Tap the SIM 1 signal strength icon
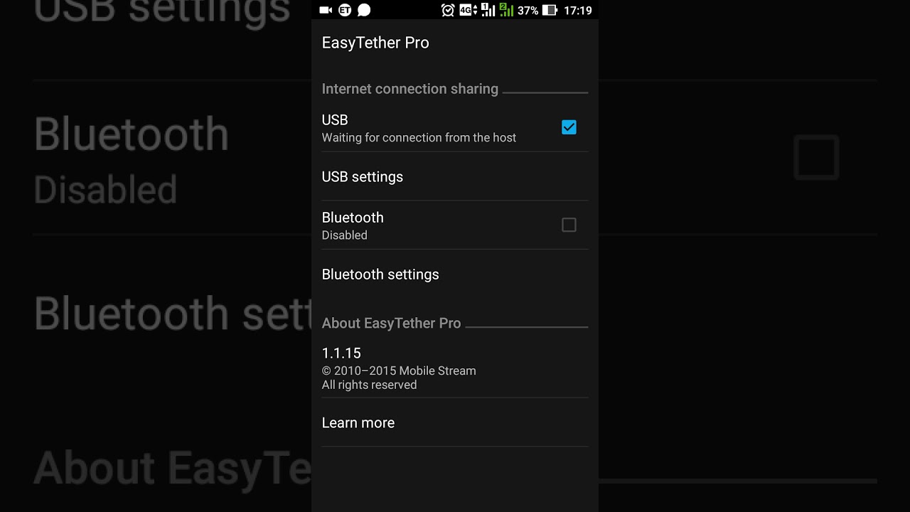910x512 pixels. click(x=488, y=10)
